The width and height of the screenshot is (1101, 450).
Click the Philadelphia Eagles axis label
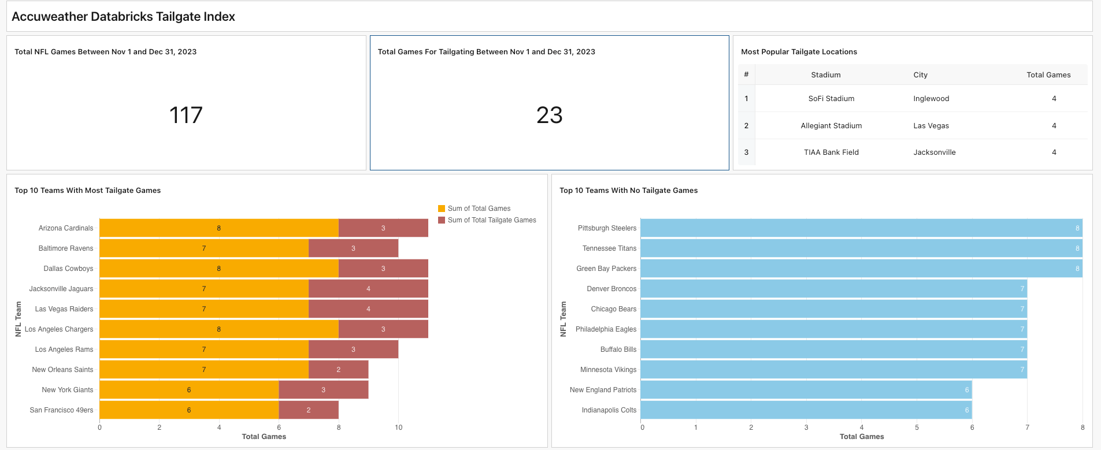pyautogui.click(x=606, y=329)
